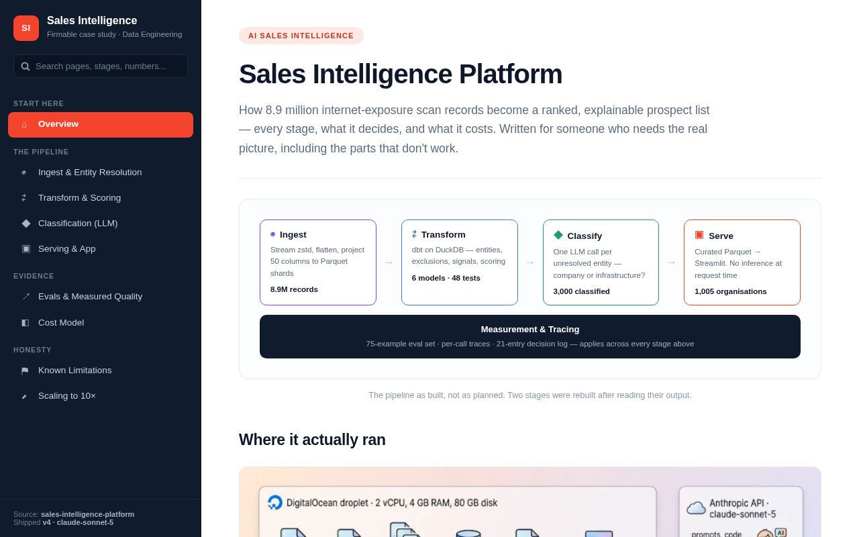Click the Cost Model sidebar icon

coord(26,323)
